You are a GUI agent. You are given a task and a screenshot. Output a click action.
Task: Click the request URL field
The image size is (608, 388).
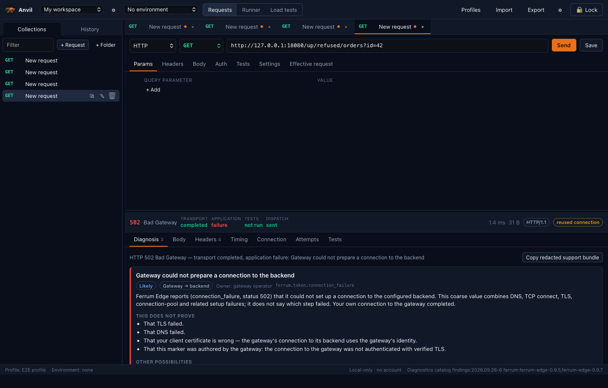pyautogui.click(x=388, y=46)
